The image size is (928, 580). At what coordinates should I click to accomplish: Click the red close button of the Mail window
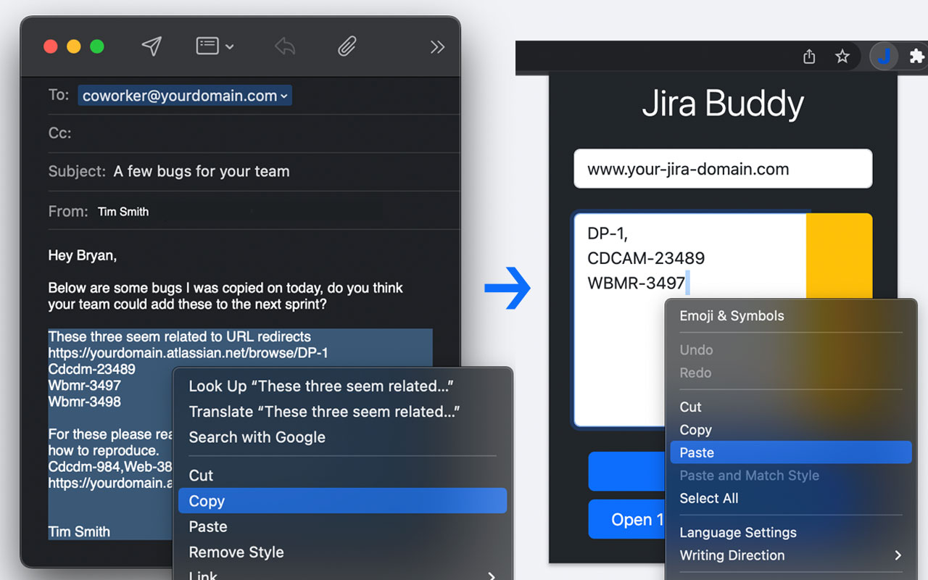(51, 46)
